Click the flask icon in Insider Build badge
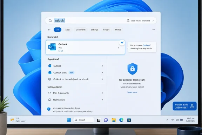The width and height of the screenshot is (202, 135). pyautogui.click(x=192, y=106)
